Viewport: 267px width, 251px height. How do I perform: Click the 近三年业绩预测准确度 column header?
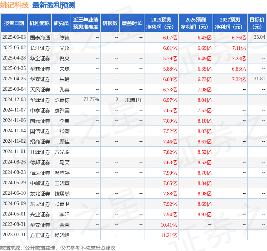(86, 23)
